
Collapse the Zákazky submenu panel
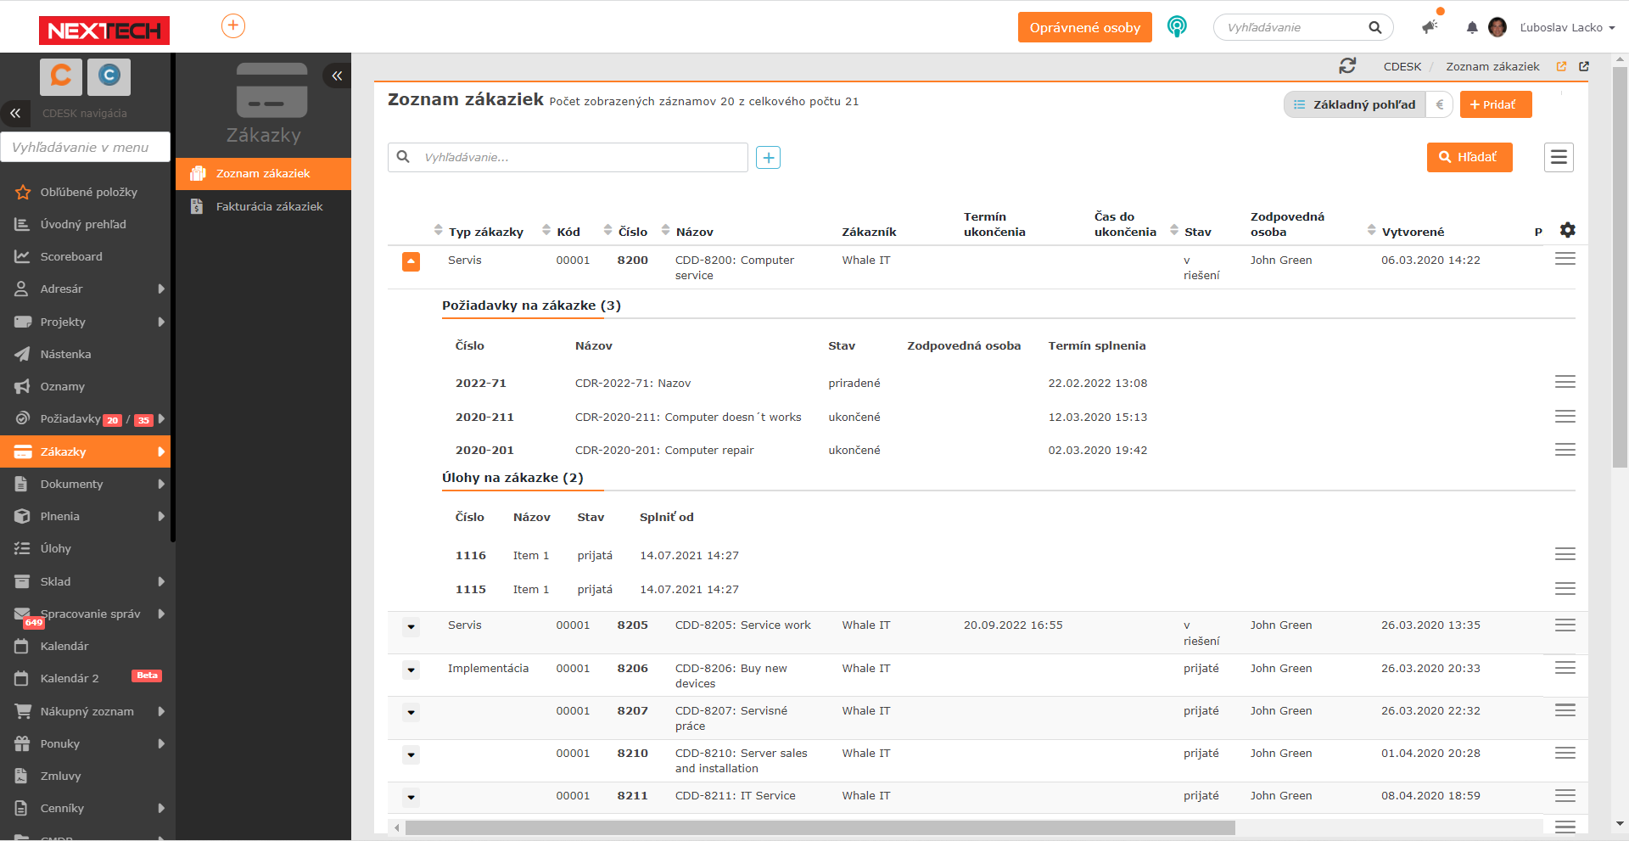337,76
